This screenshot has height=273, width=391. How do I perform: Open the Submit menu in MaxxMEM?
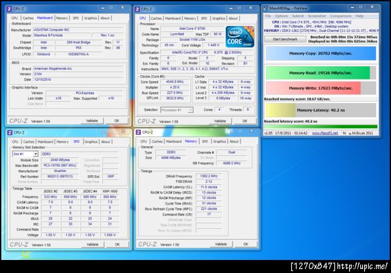click(298, 16)
